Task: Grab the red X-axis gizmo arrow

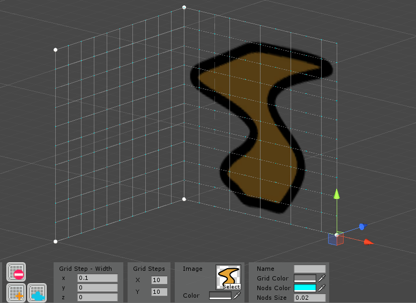Action: point(368,242)
